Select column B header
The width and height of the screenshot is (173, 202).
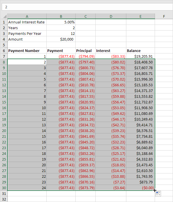coord(61,17)
